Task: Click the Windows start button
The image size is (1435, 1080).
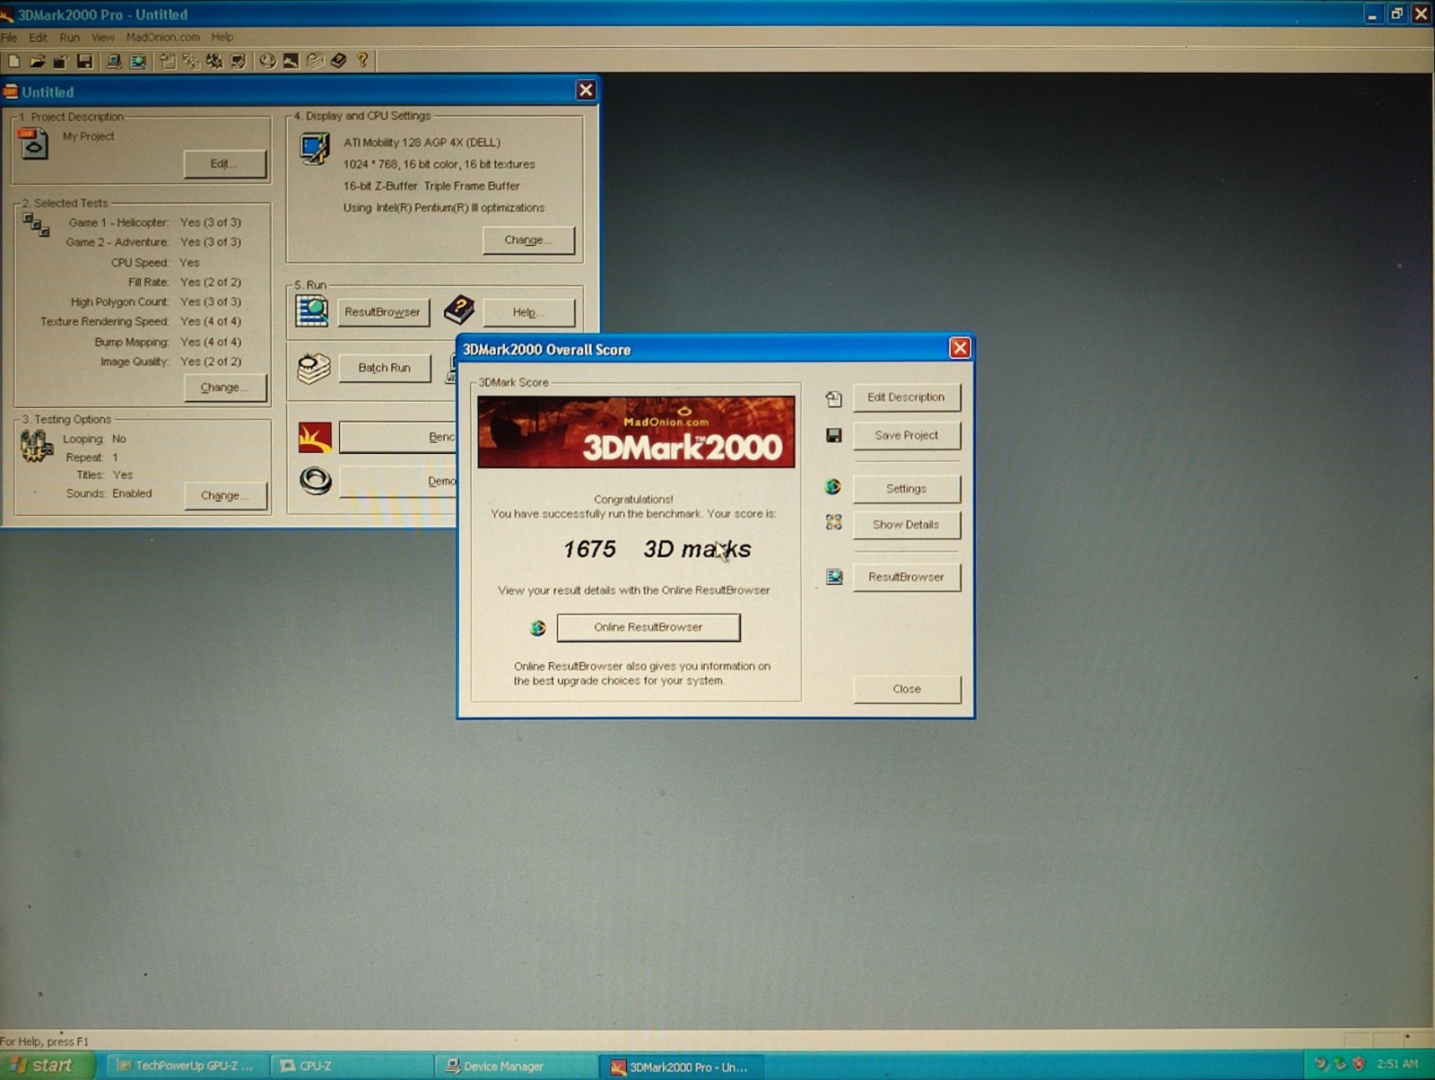Action: 47,1066
